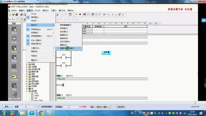
Task: Open the PLC (P) menu
Action: coord(38,10)
